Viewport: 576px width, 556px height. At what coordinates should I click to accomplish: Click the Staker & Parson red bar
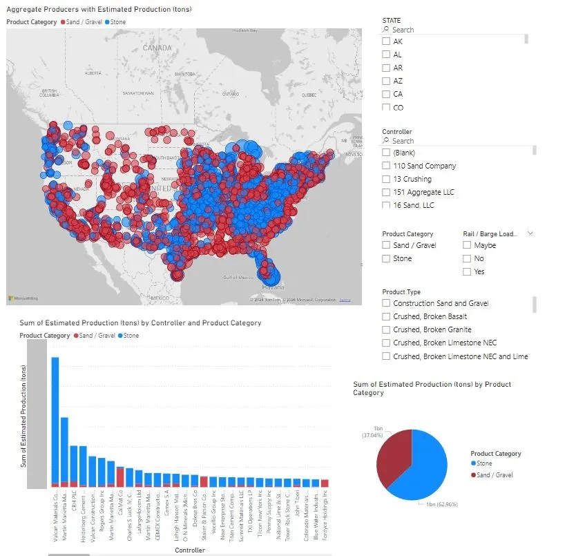[x=204, y=482]
